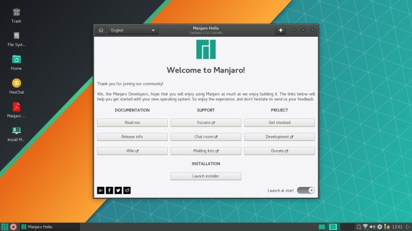Click the home icon in Manjaro Hello titlebar
The width and height of the screenshot is (412, 231).
101,30
